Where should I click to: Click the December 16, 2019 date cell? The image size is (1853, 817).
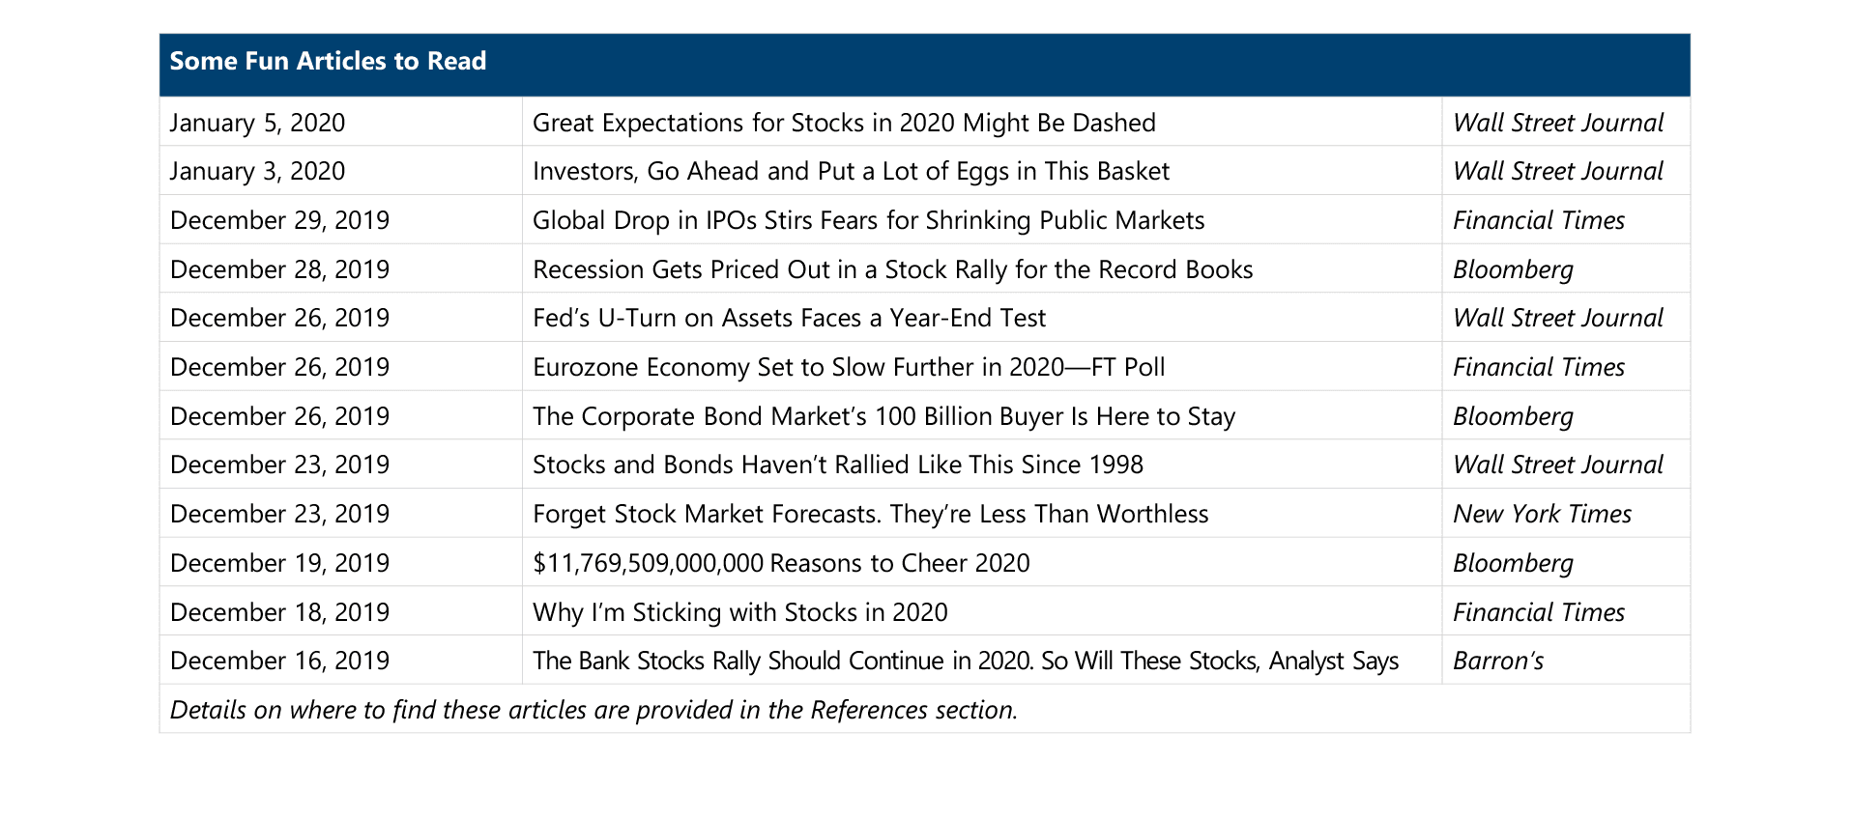pyautogui.click(x=279, y=662)
